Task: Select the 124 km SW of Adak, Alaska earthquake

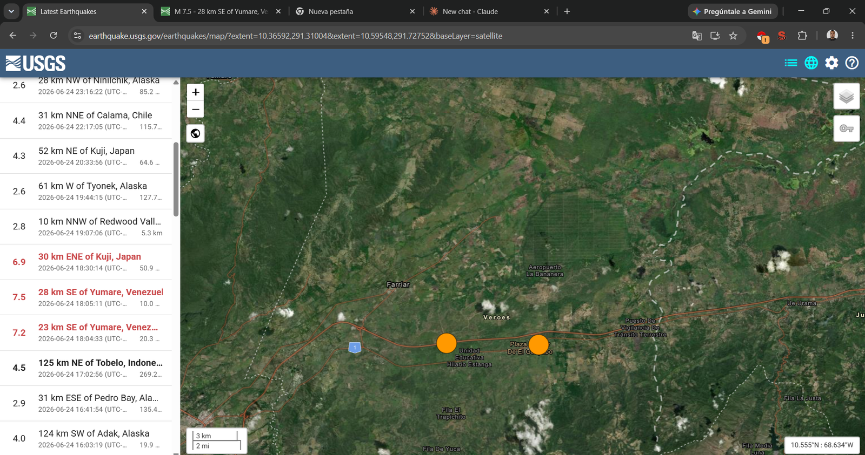Action: [86, 438]
